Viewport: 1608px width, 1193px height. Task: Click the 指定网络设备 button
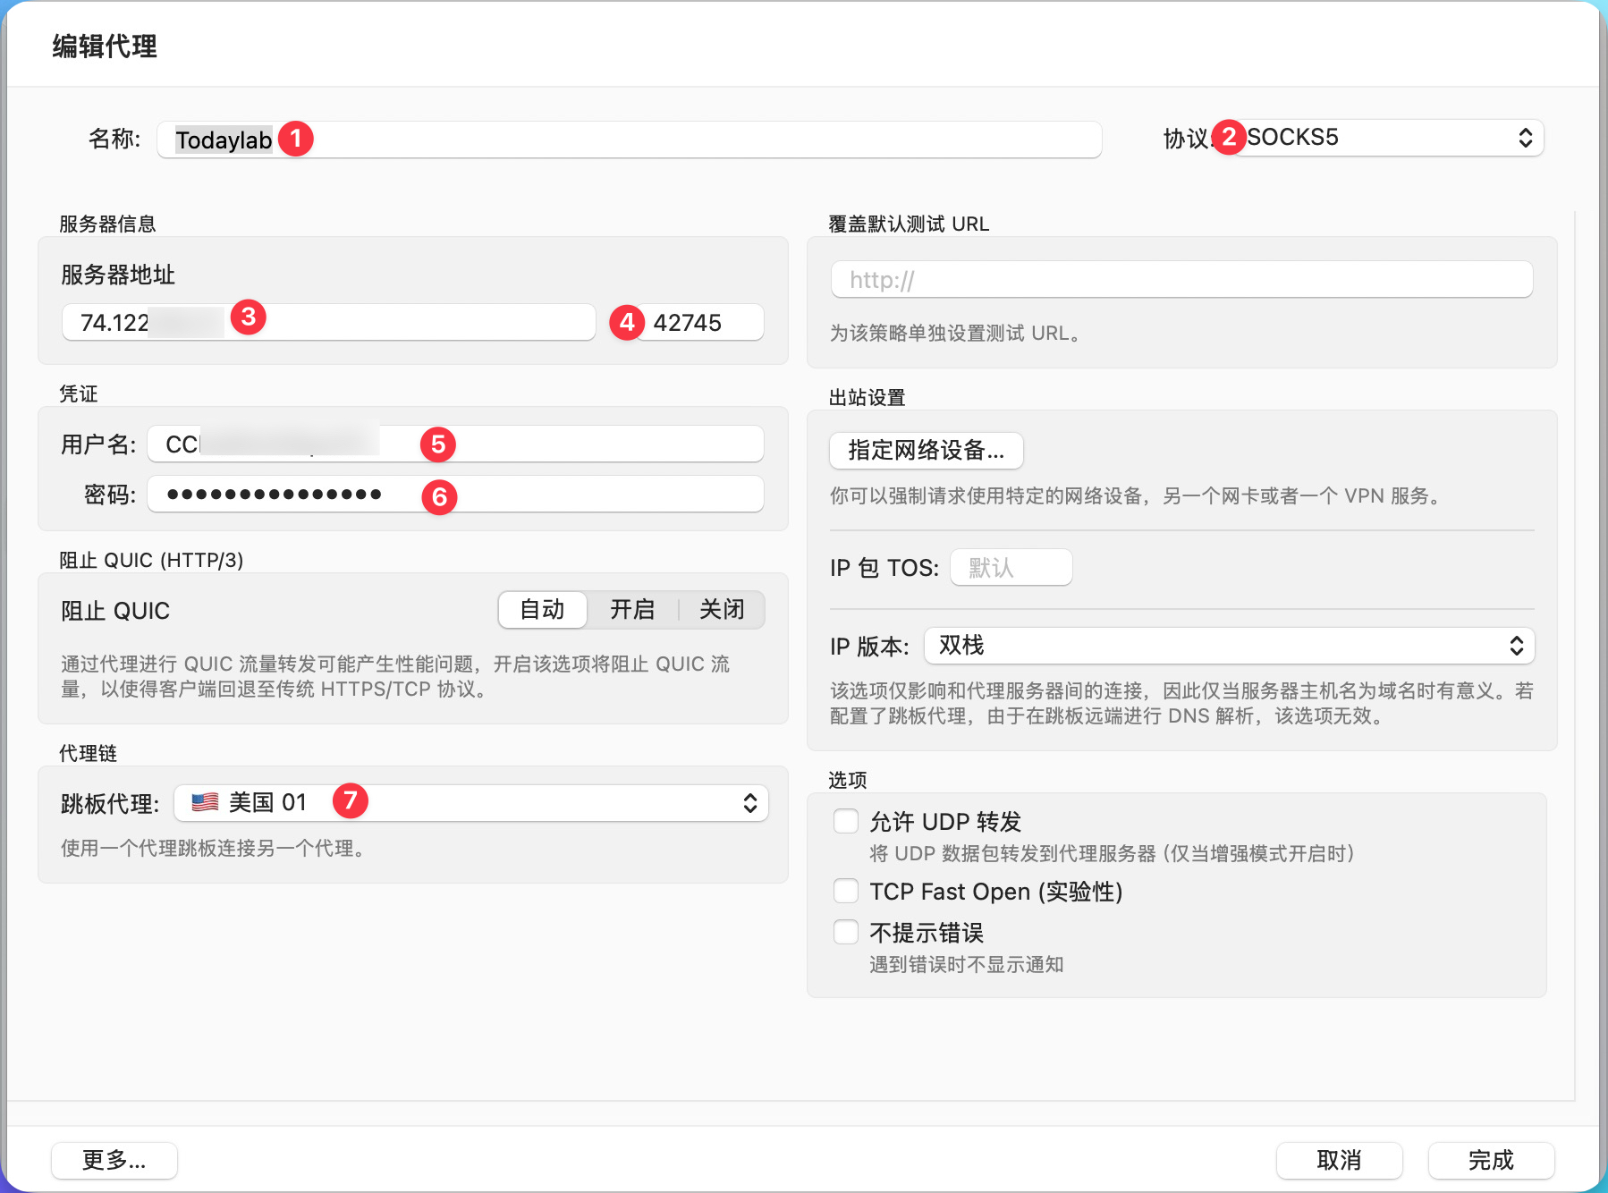[x=926, y=451]
